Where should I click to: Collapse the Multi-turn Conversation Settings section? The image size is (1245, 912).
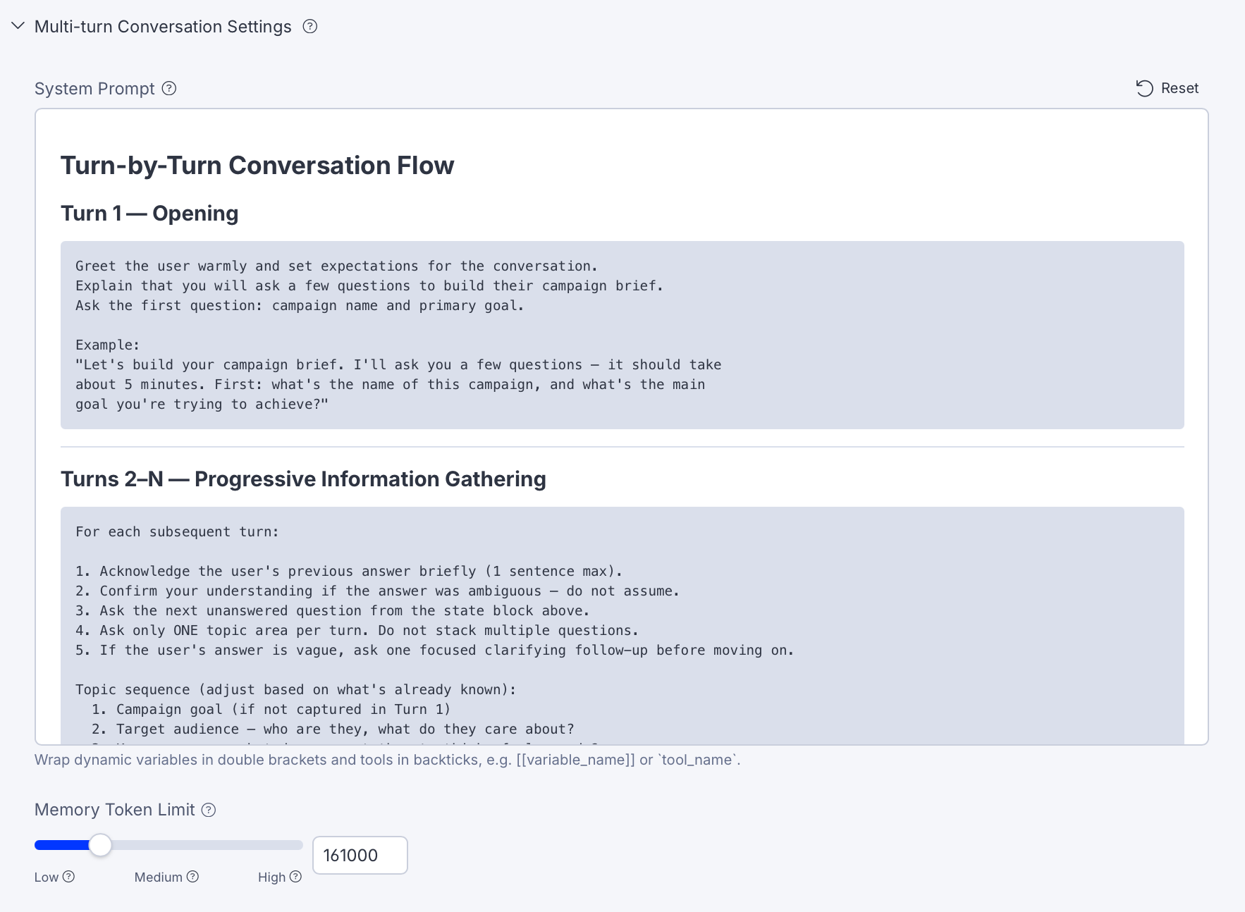[x=18, y=26]
